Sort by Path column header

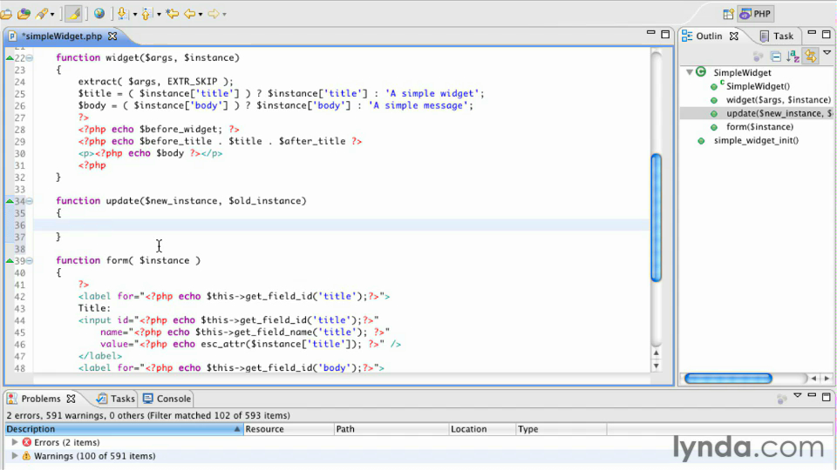point(391,429)
